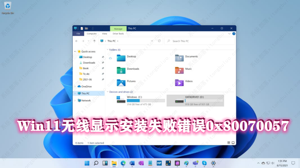Open Skype from the taskbar

(x=204, y=163)
